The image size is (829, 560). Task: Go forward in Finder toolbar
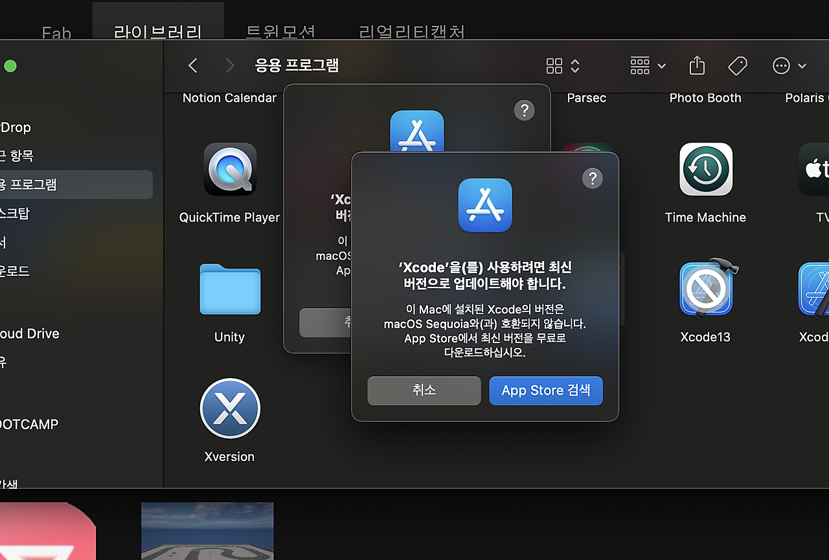tap(230, 65)
